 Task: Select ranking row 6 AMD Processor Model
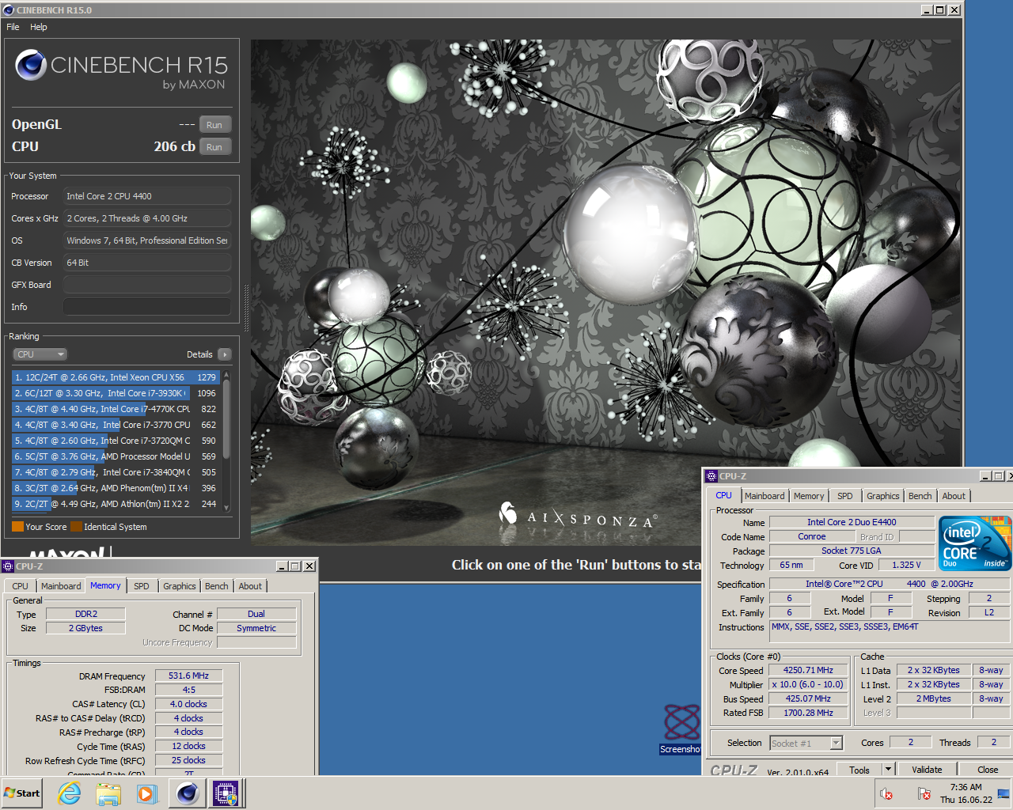116,456
